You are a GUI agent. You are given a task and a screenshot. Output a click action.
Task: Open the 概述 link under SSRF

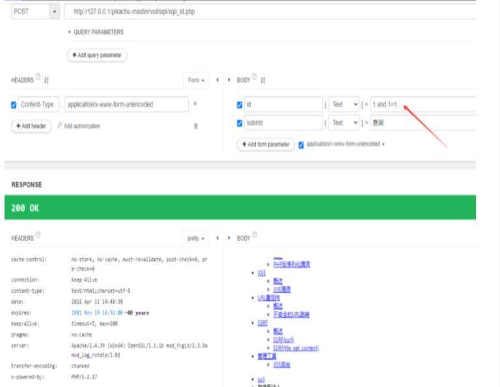(x=278, y=331)
